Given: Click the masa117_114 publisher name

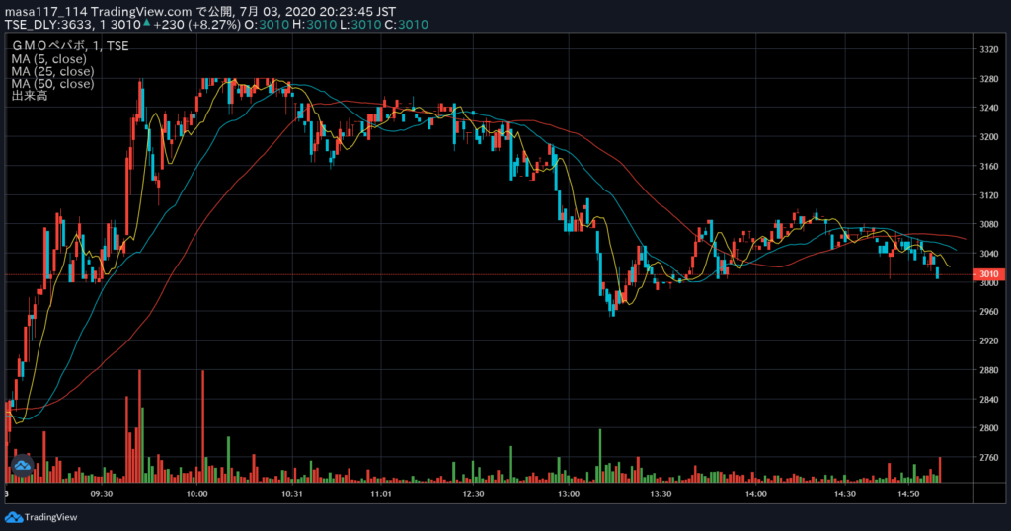Looking at the screenshot, I should (45, 12).
